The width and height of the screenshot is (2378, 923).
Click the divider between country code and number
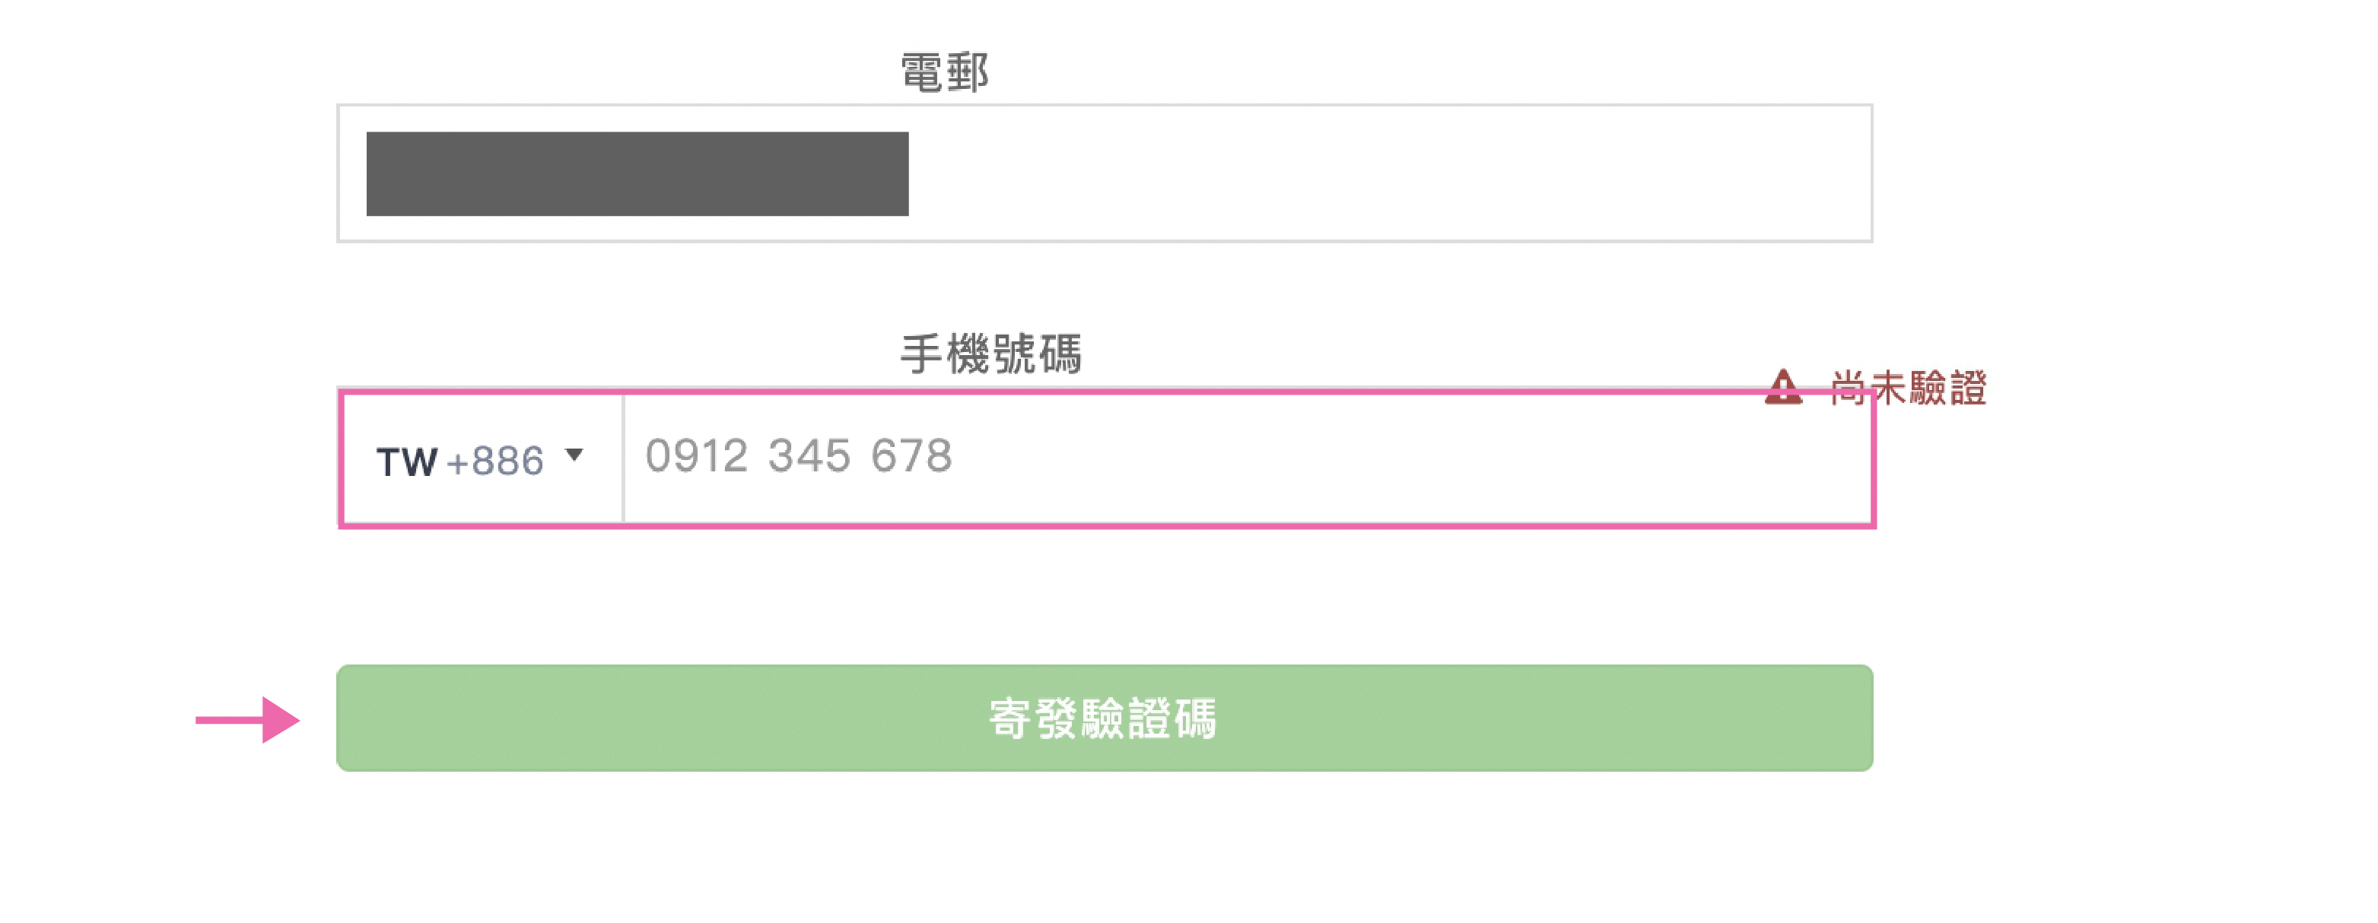624,458
